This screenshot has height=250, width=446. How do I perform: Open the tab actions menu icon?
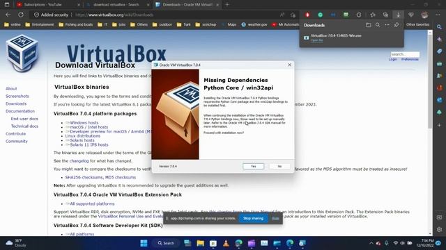pos(7,5)
